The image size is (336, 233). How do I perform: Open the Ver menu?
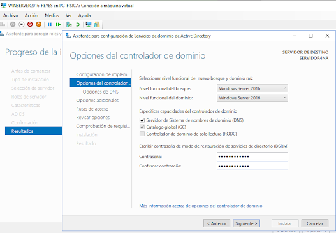tap(69, 15)
